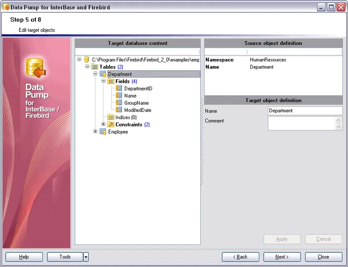Select the GroupName field row
Screen dimensions: 348x267
pyautogui.click(x=136, y=103)
